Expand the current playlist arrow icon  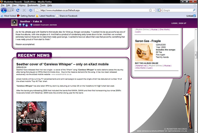click(31, 25)
